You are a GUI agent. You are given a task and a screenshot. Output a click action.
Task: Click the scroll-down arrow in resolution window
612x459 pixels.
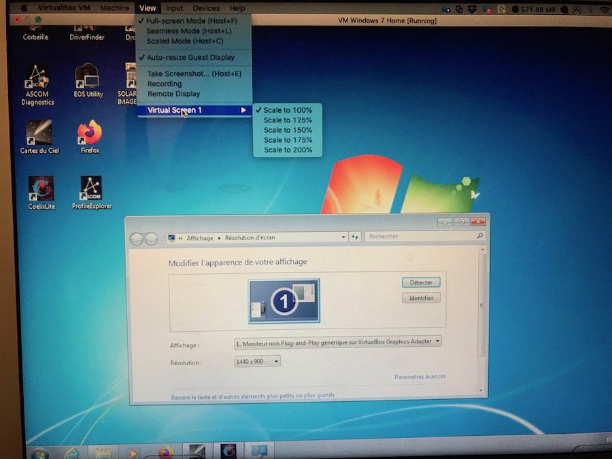coord(481,390)
